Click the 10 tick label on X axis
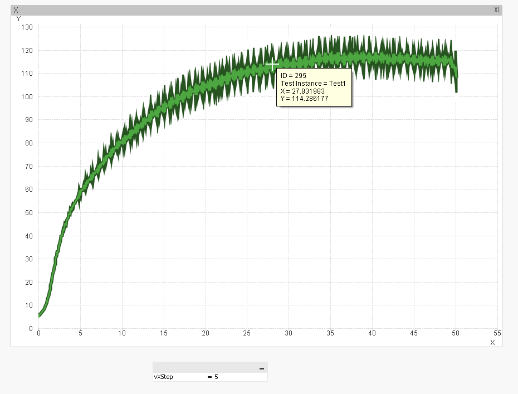 [x=122, y=333]
